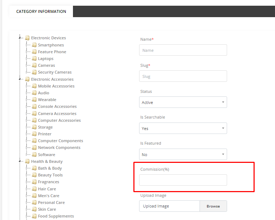Open the Is Searchable dropdown

click(183, 128)
